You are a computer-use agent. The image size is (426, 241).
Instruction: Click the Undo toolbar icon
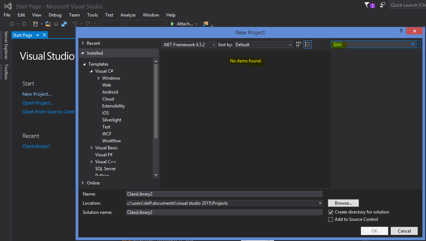coord(75,23)
